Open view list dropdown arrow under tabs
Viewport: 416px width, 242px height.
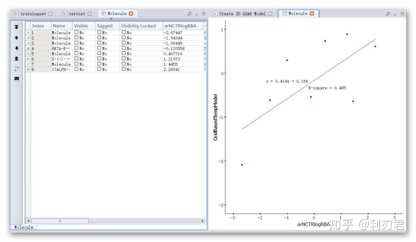(x=111, y=19)
